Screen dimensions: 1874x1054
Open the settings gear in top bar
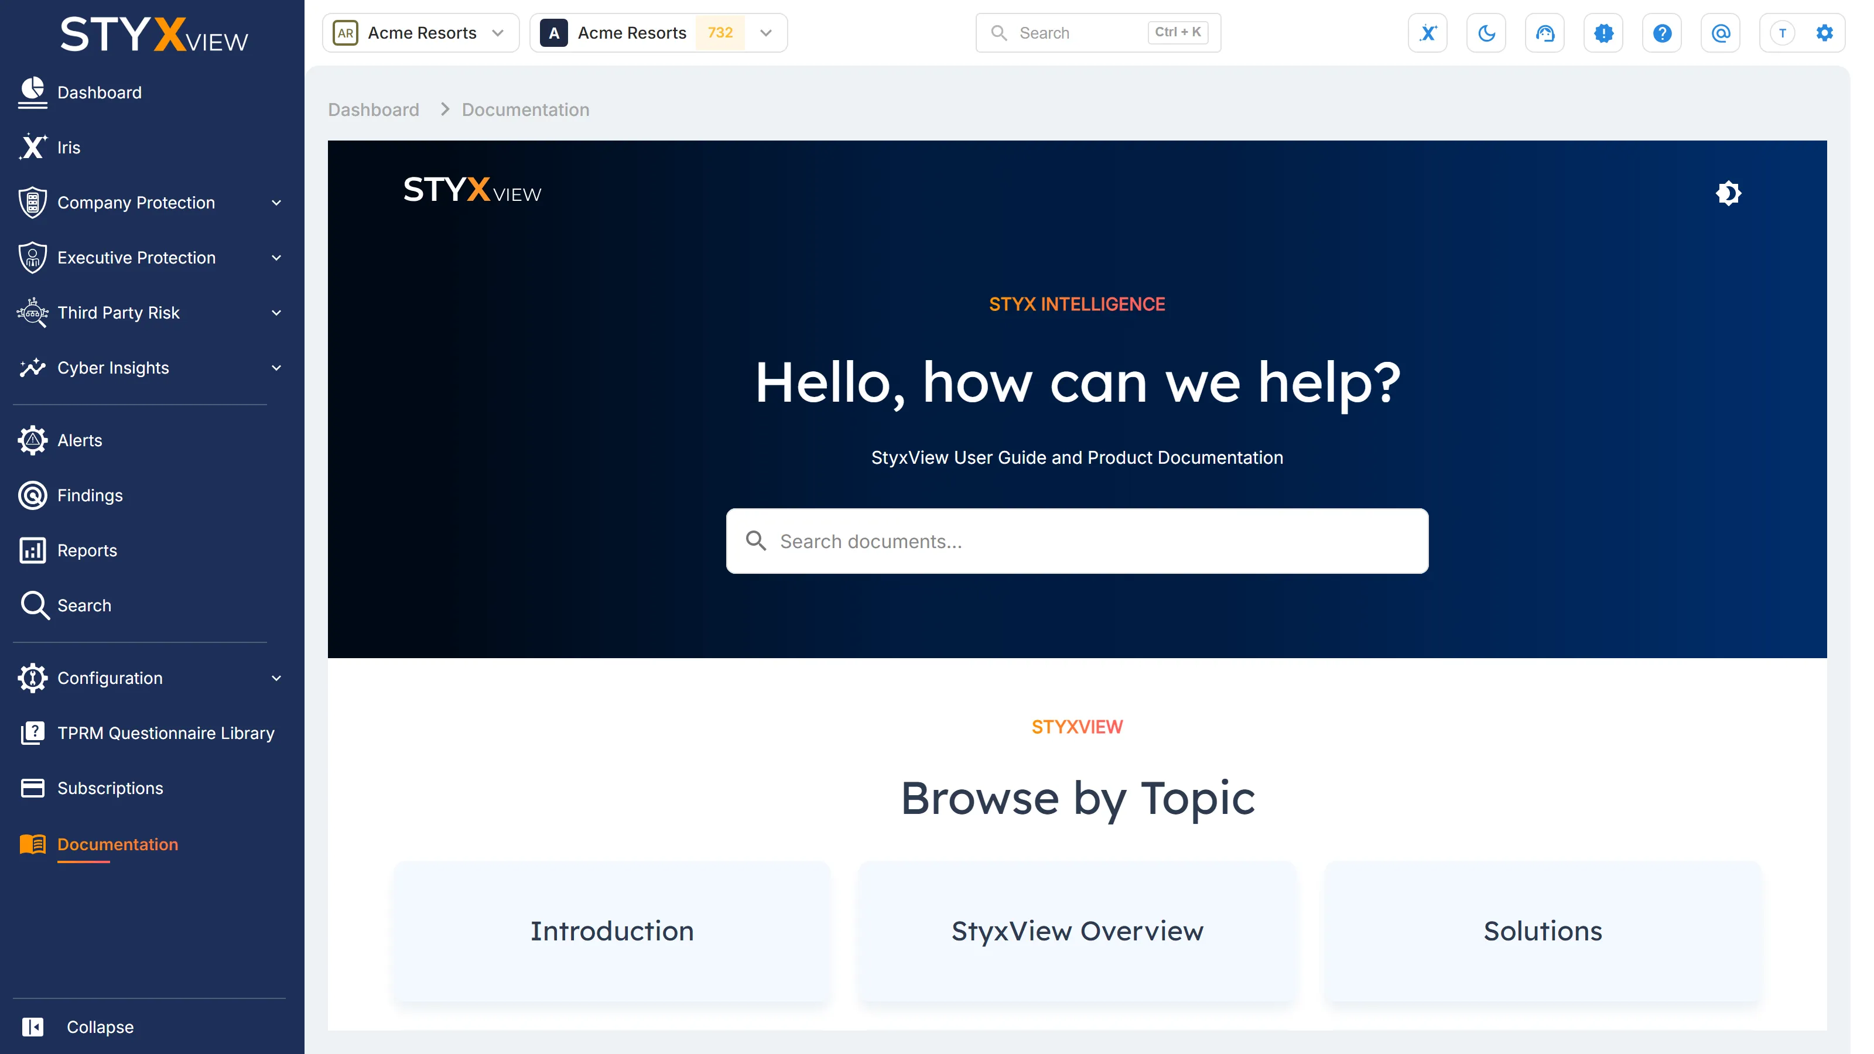click(x=1825, y=33)
